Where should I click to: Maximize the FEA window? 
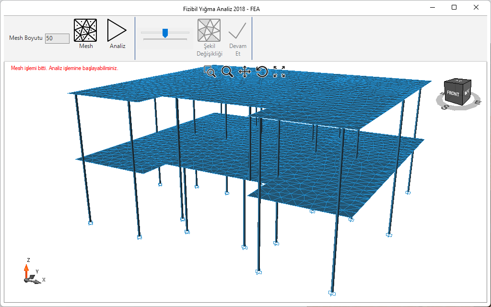(454, 7)
